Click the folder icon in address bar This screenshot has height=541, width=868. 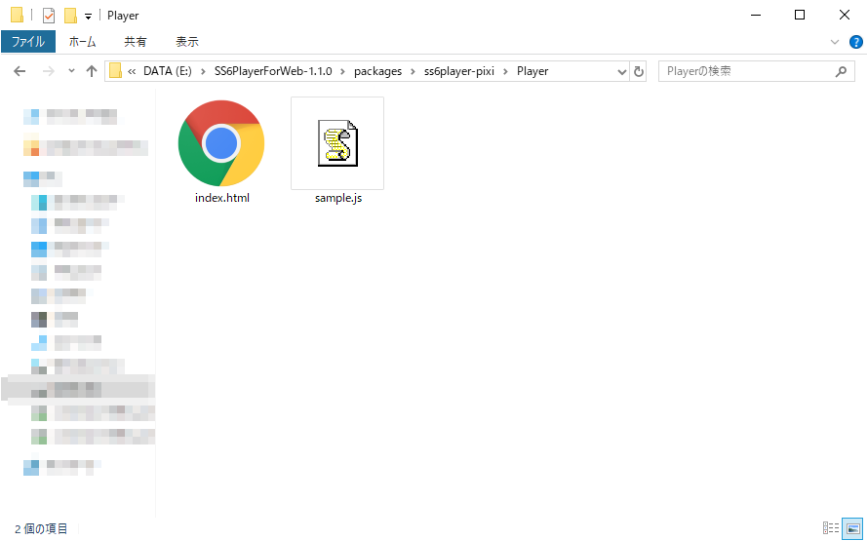pyautogui.click(x=115, y=71)
